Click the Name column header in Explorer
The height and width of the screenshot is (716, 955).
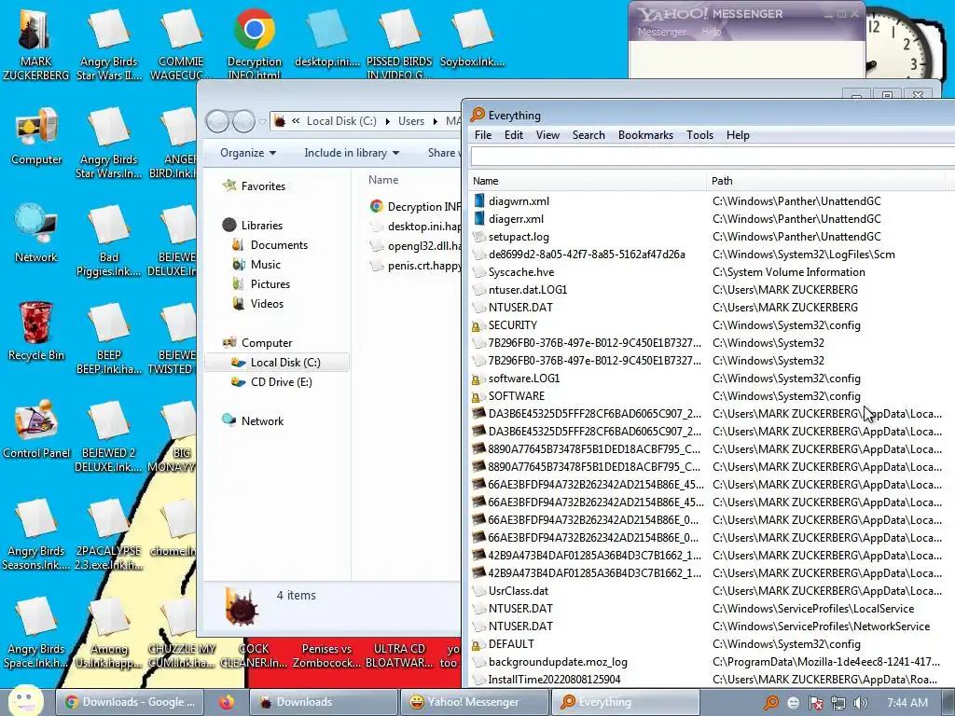383,180
